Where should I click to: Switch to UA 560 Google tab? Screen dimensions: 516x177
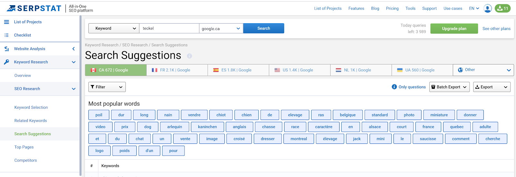422,70
